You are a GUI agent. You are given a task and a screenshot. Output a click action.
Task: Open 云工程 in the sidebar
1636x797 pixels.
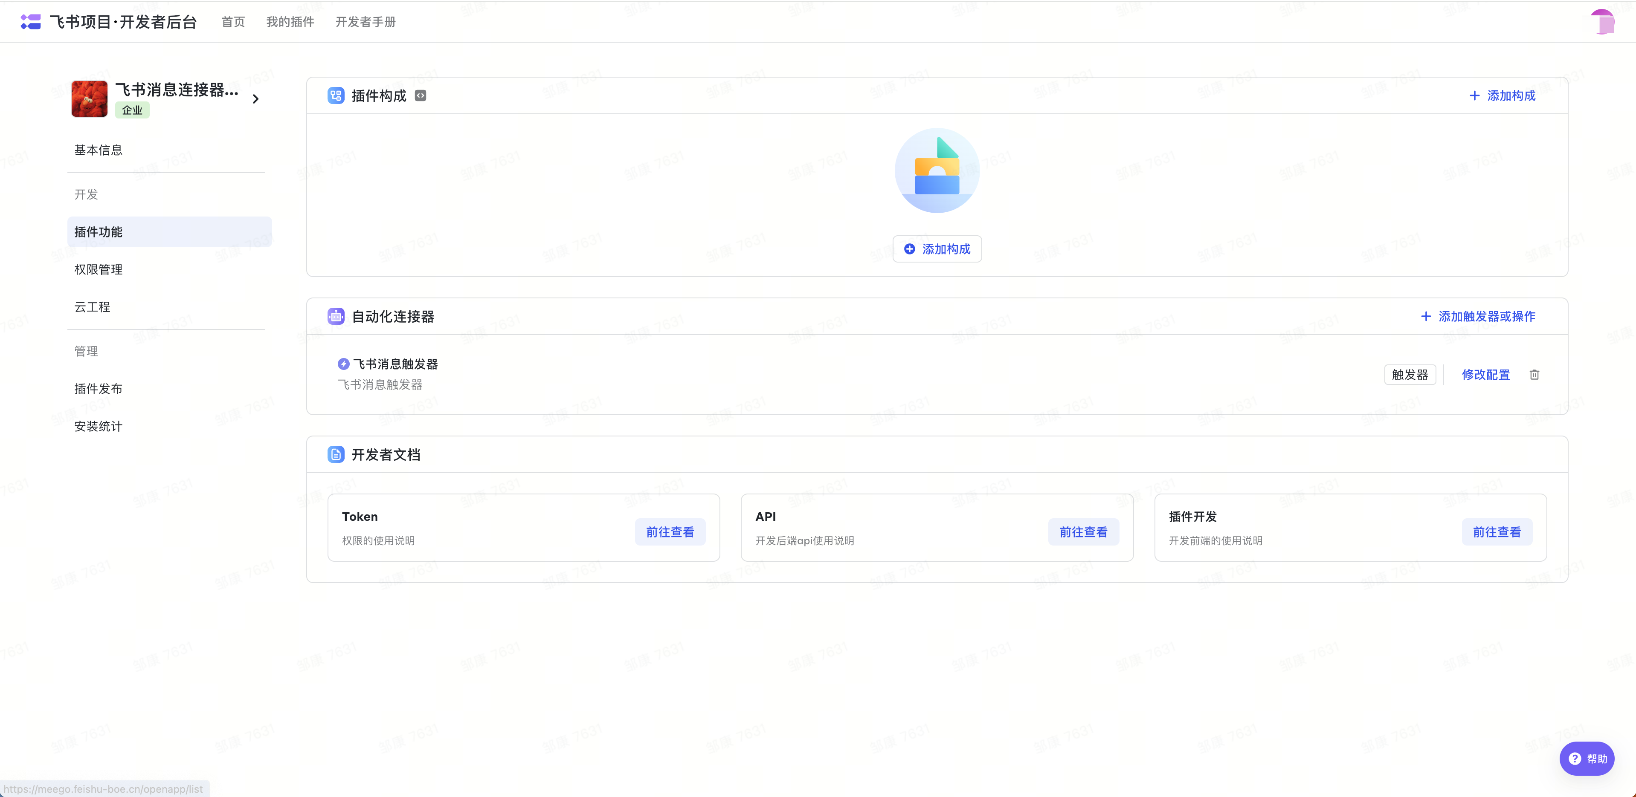point(92,307)
